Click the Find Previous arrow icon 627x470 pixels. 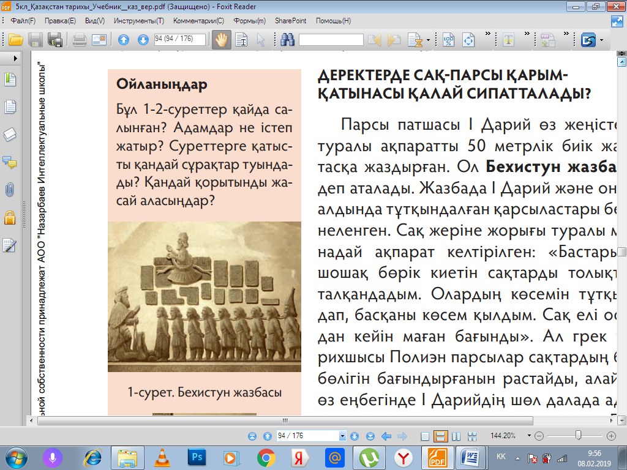[x=374, y=40]
